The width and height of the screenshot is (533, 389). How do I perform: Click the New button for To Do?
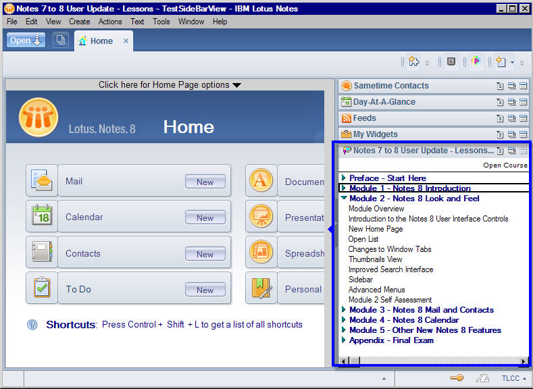tap(205, 290)
